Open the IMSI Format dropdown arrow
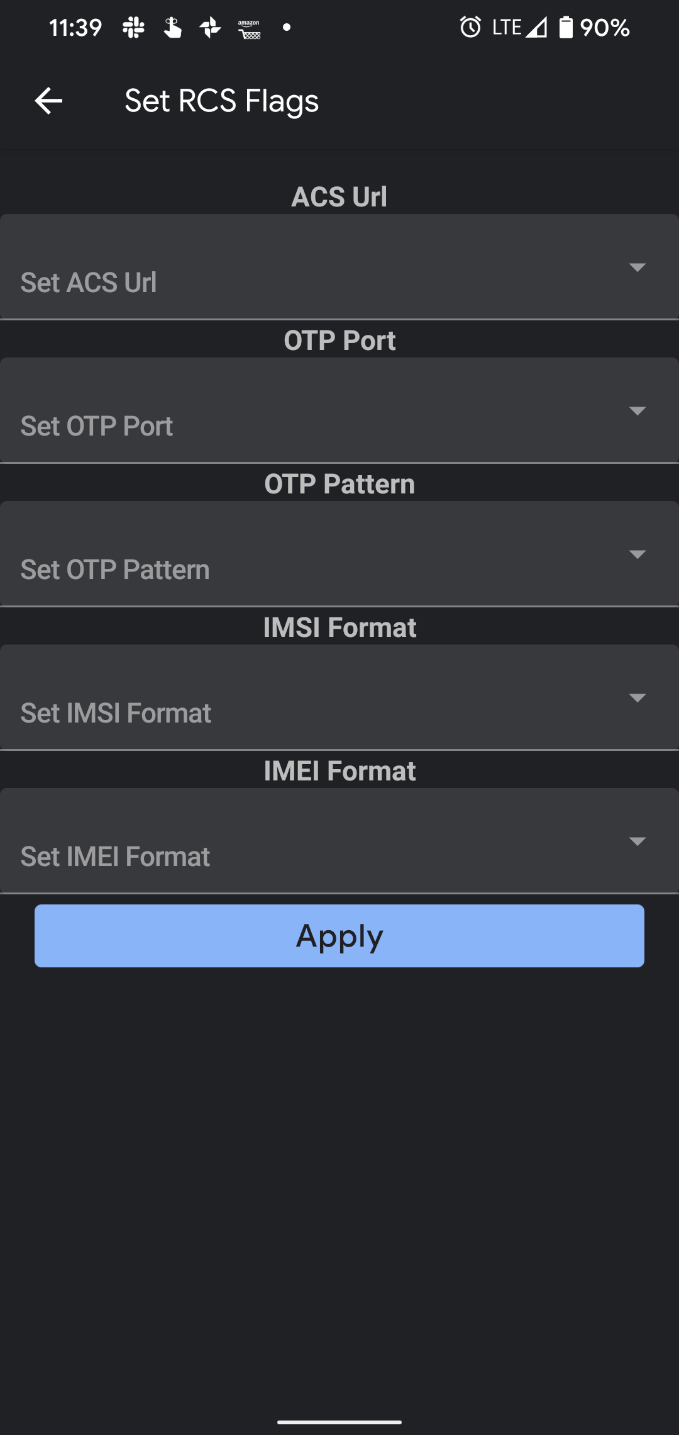This screenshot has height=1435, width=679. [638, 698]
